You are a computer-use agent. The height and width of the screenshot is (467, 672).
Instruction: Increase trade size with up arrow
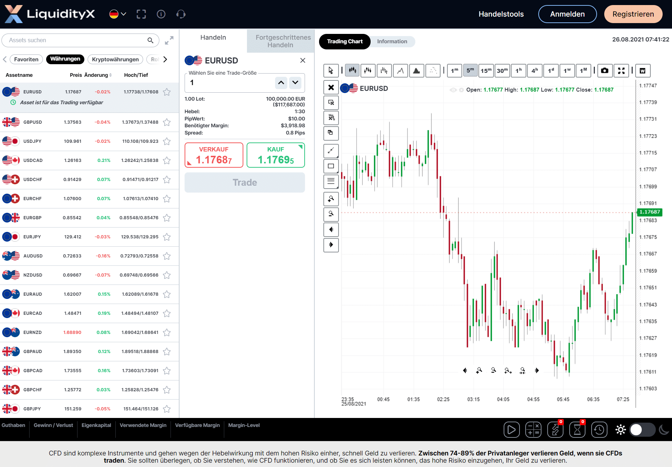click(x=281, y=83)
